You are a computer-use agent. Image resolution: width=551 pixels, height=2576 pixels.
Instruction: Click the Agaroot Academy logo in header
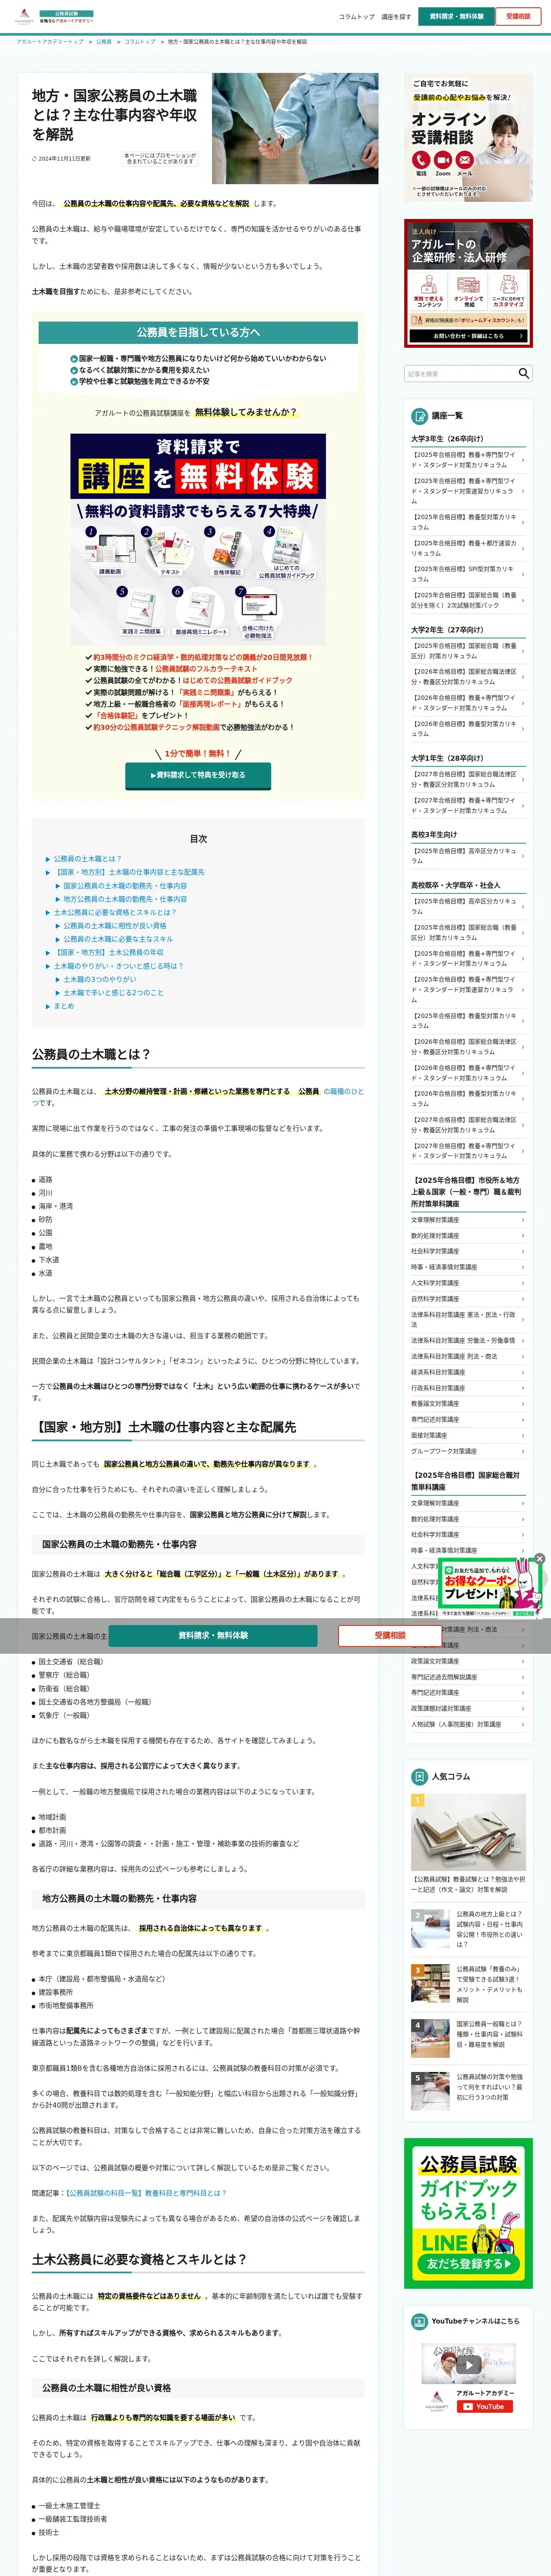coord(53,17)
